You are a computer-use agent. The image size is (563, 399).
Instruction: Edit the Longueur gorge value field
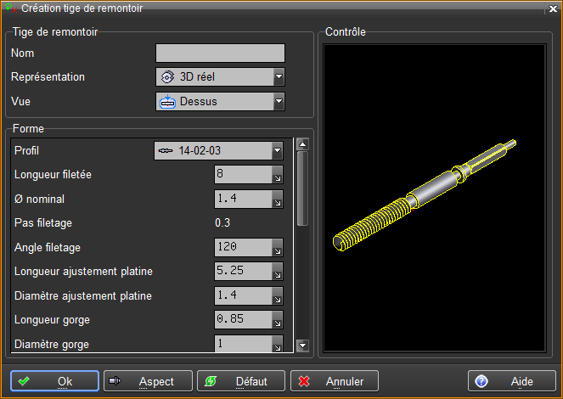[x=244, y=320]
